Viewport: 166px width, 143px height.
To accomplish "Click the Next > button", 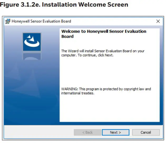I will tap(116, 132).
